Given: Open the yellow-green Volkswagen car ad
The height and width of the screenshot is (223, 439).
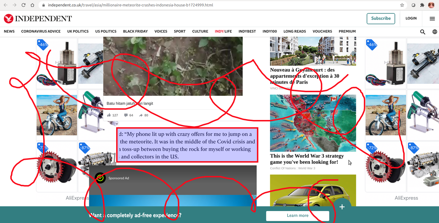Looking at the screenshot, I should 313,191.
